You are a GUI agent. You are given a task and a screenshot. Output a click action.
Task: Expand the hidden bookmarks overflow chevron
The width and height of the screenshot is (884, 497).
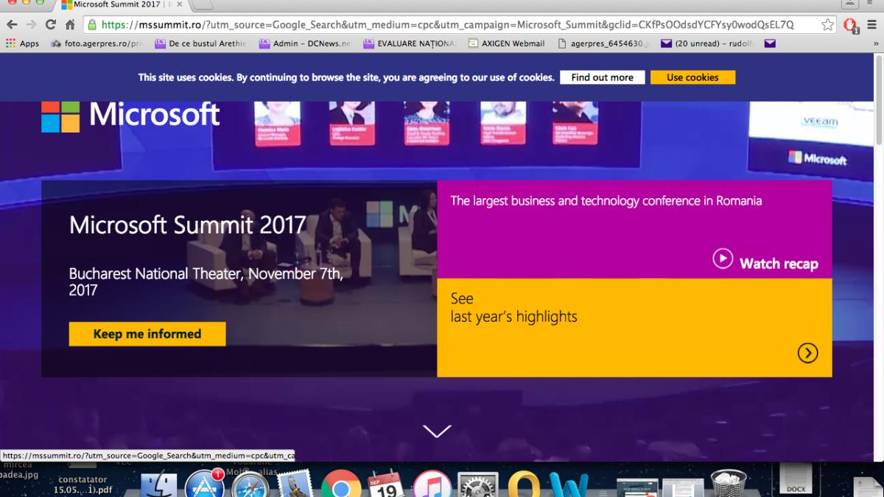point(876,43)
